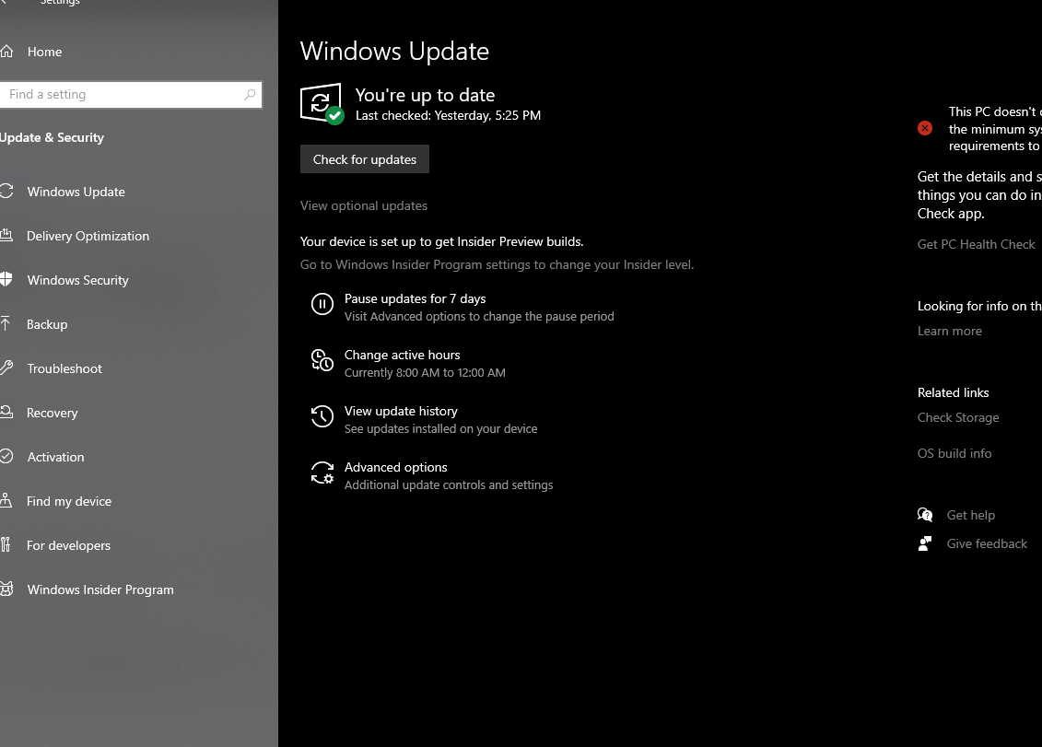Click the Activation checkmark circle icon
Screen dimensions: 1042x747
coord(6,456)
